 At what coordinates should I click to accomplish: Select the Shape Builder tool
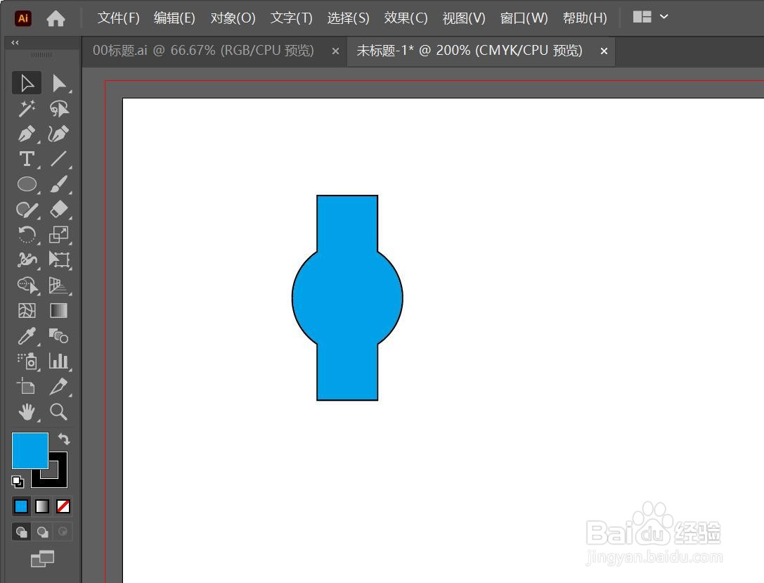(x=27, y=285)
